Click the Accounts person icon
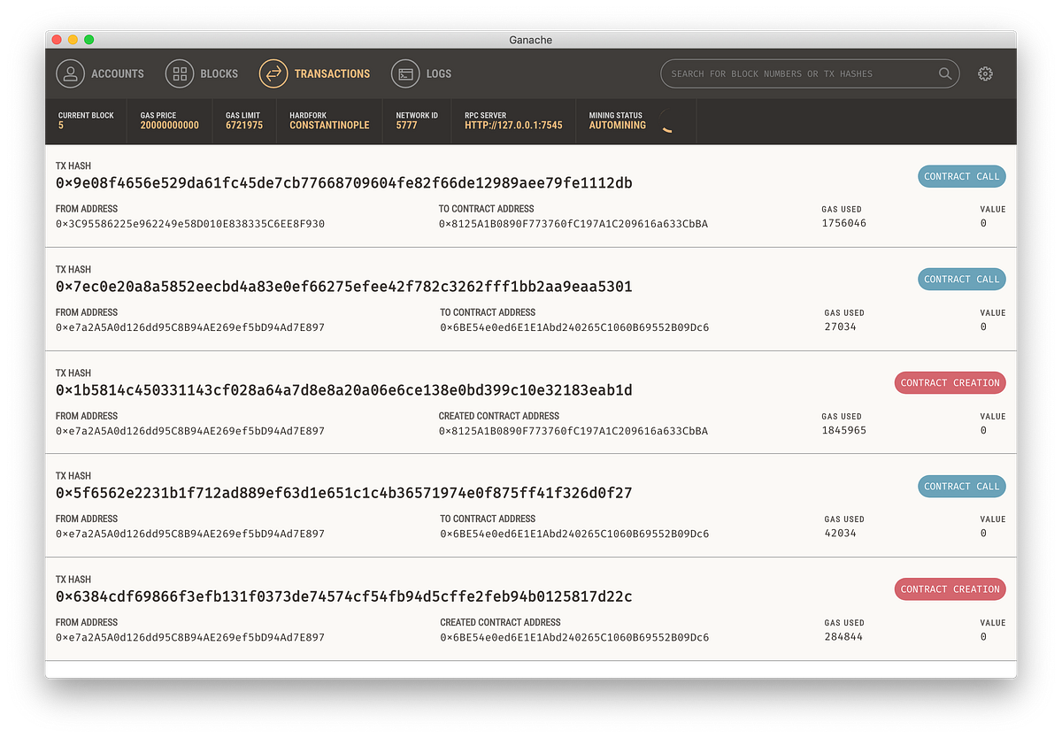The width and height of the screenshot is (1062, 738). [71, 73]
